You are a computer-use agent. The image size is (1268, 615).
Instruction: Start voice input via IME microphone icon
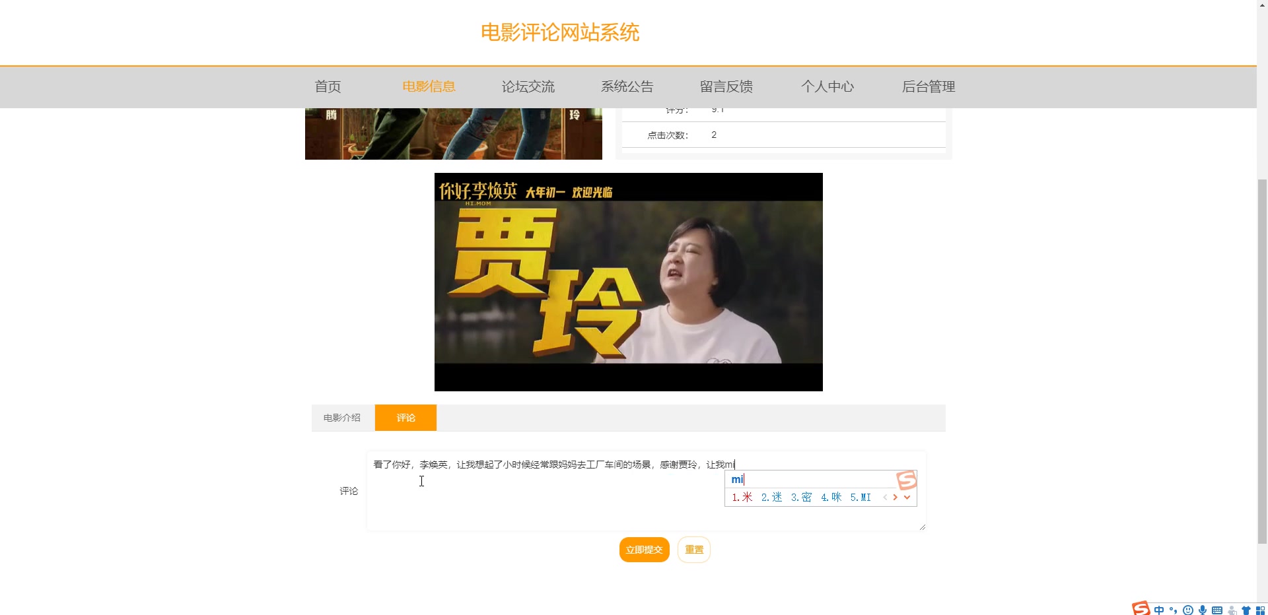point(1203,610)
